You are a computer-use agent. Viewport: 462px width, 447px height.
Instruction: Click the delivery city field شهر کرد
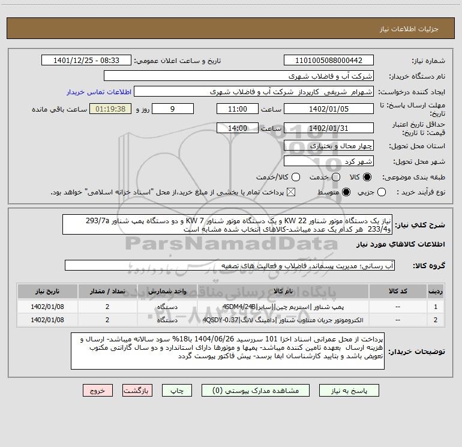pos(329,161)
